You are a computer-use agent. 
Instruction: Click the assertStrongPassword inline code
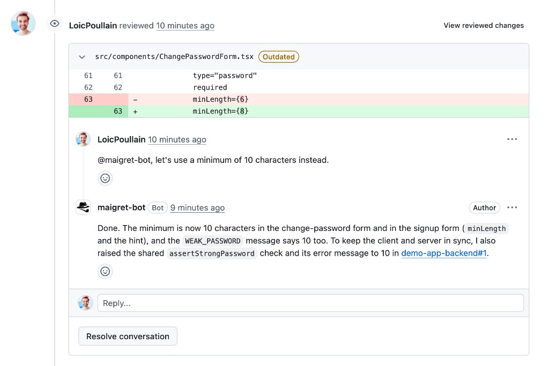click(212, 253)
